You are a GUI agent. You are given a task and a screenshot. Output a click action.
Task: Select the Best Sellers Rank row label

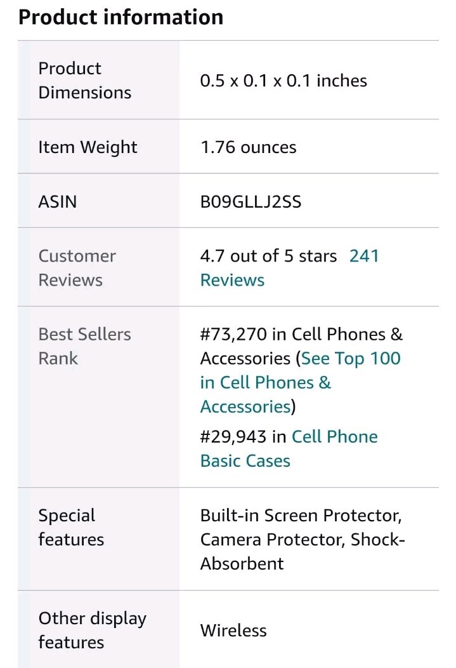point(84,346)
